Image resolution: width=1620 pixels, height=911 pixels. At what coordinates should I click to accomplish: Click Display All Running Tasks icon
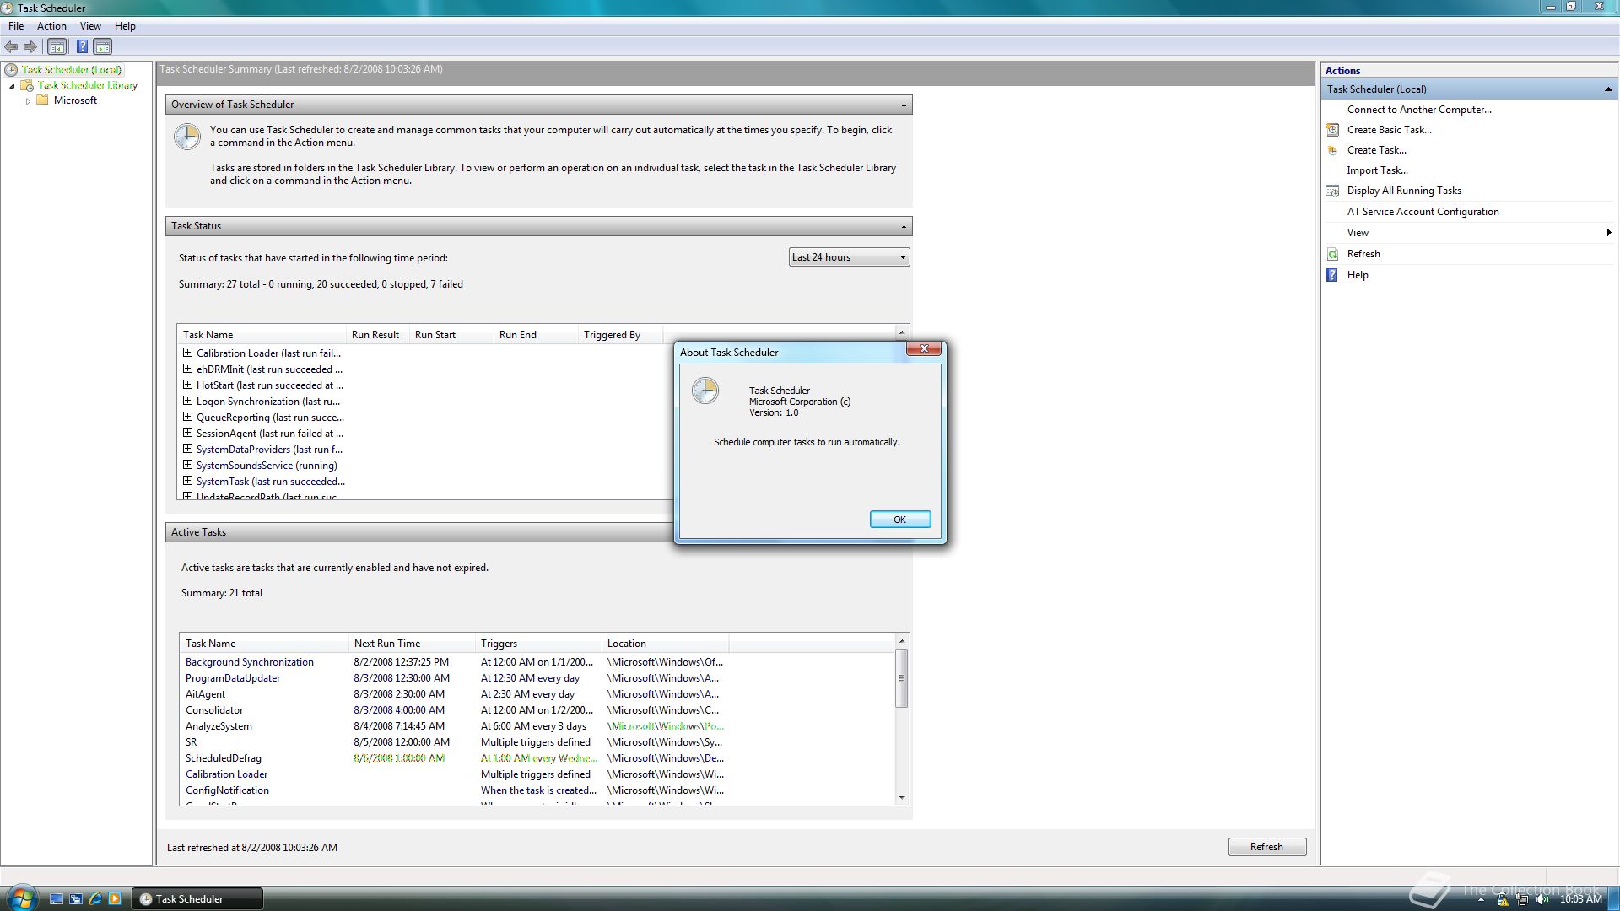click(x=1333, y=191)
